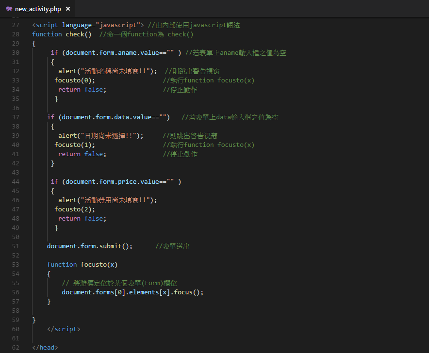The width and height of the screenshot is (429, 353).
Task: Click the aname comment on line 30
Action: point(235,53)
